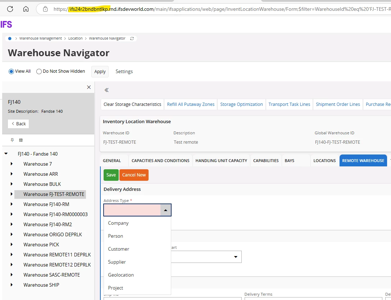Collapse panel with double chevron
Image resolution: width=391 pixels, height=300 pixels.
pyautogui.click(x=106, y=90)
